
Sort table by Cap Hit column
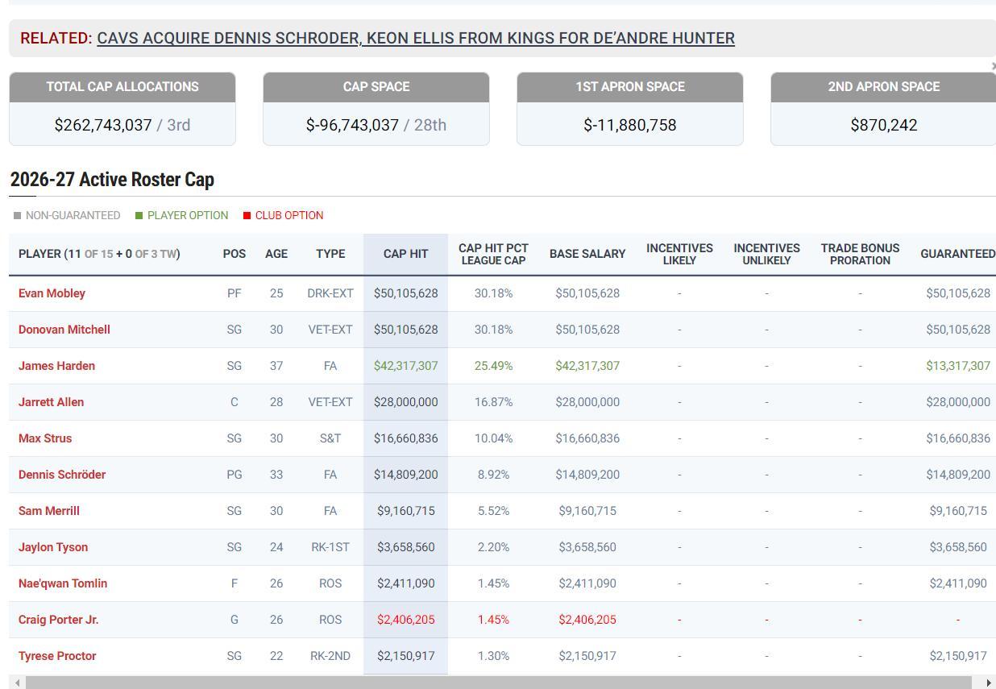[405, 254]
